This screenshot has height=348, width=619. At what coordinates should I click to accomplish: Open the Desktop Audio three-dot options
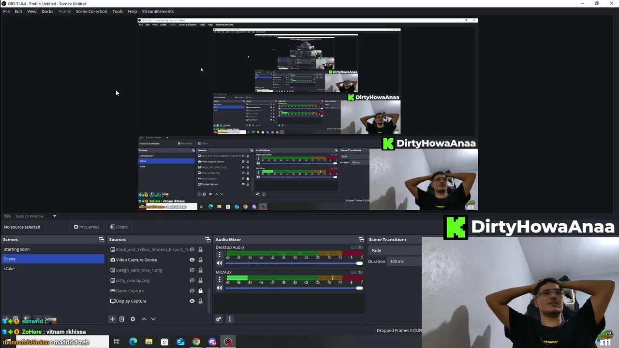(219, 255)
